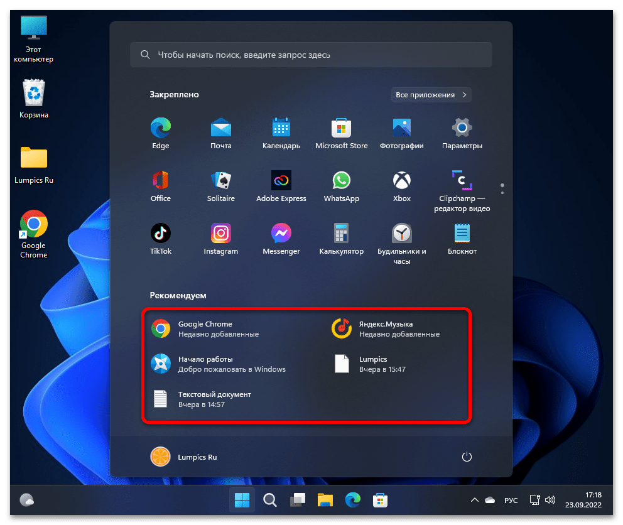Open Microsoft Store on taskbar
This screenshot has width=623, height=525.
[x=380, y=500]
